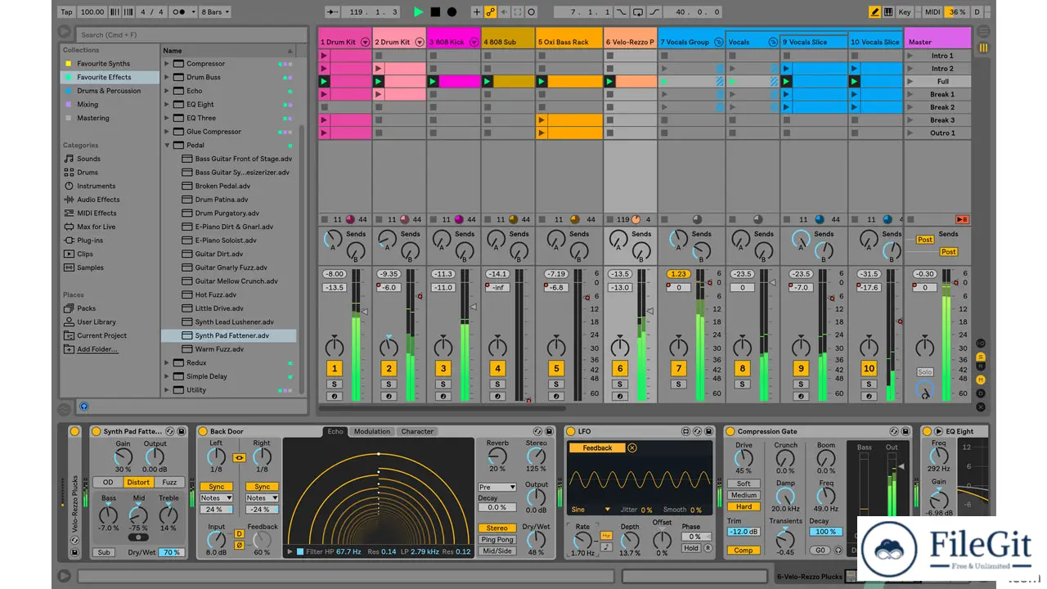
Task: Open the Left Notes dropdown in Echo
Action: 217,497
